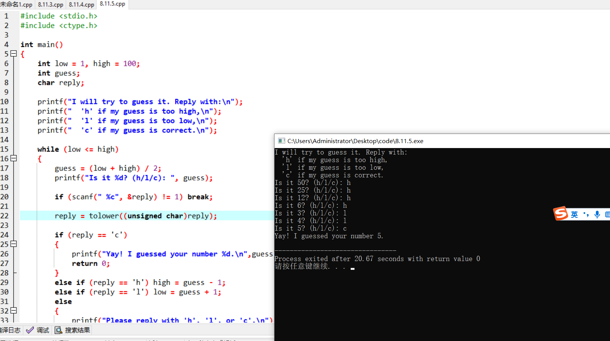
Task: Click console line 'Yay! I guessed your number 5.'
Action: pos(329,236)
